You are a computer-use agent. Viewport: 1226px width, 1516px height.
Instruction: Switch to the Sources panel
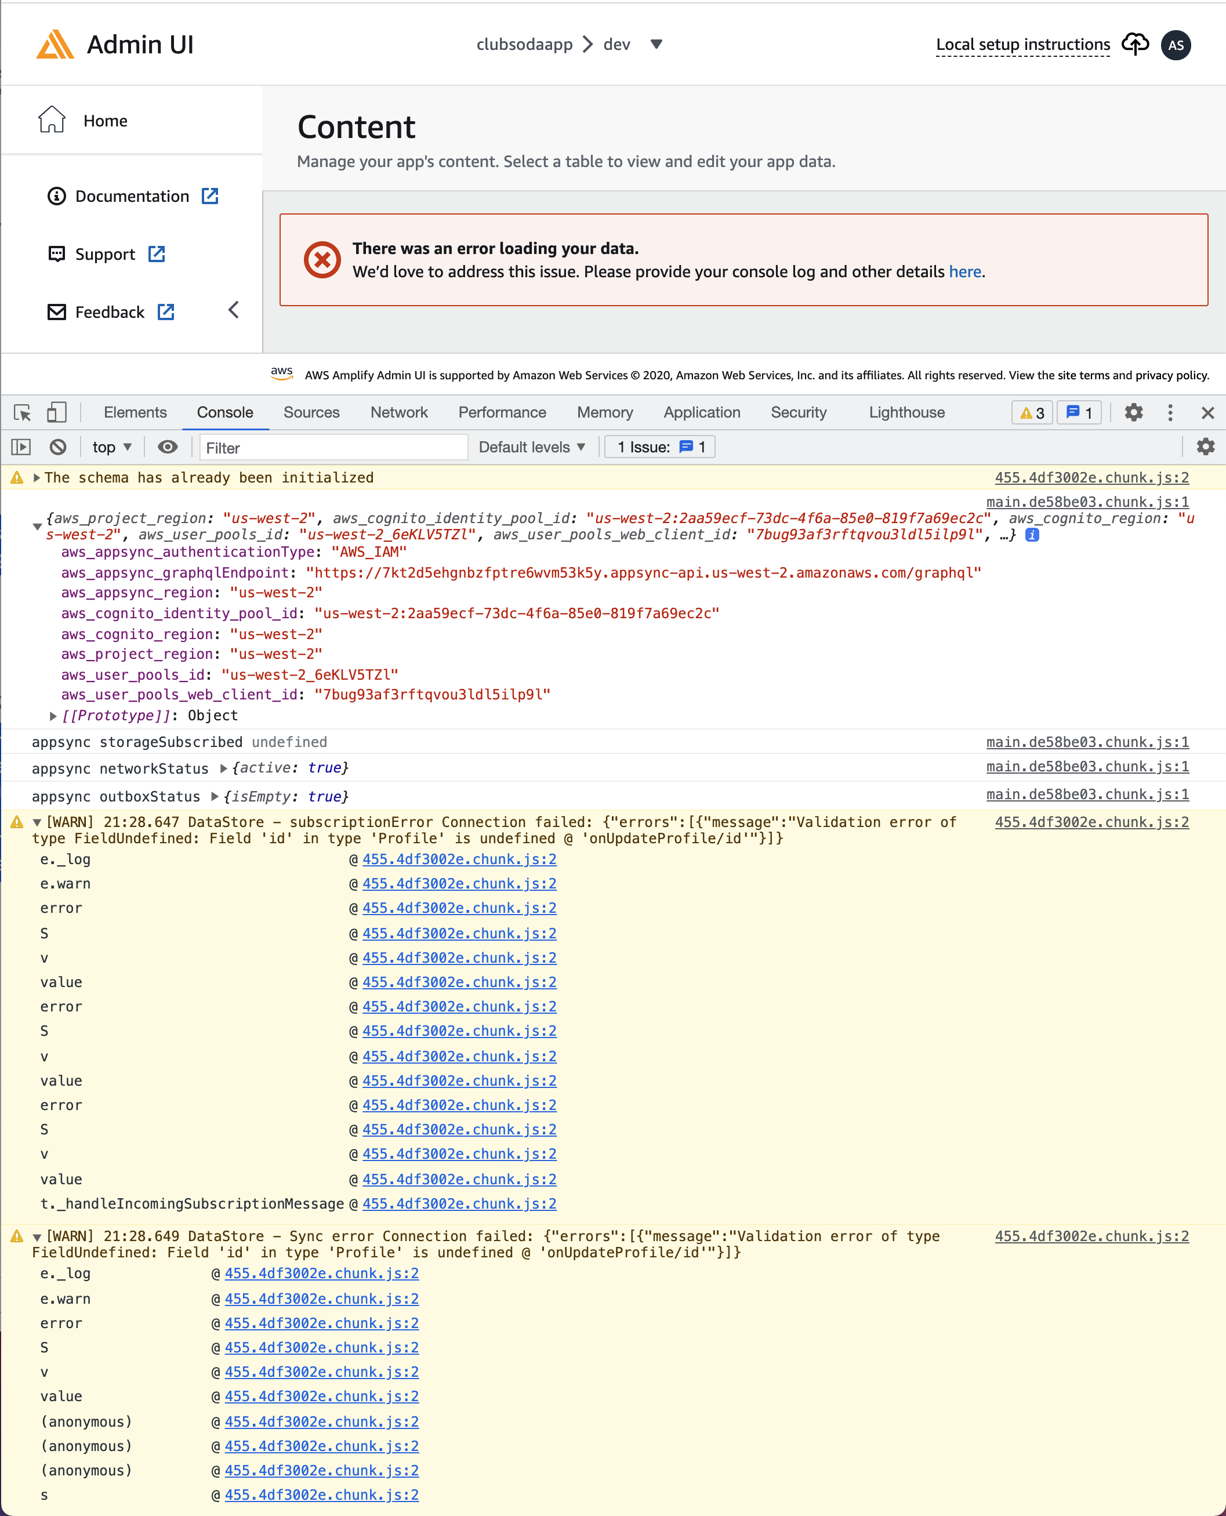311,412
